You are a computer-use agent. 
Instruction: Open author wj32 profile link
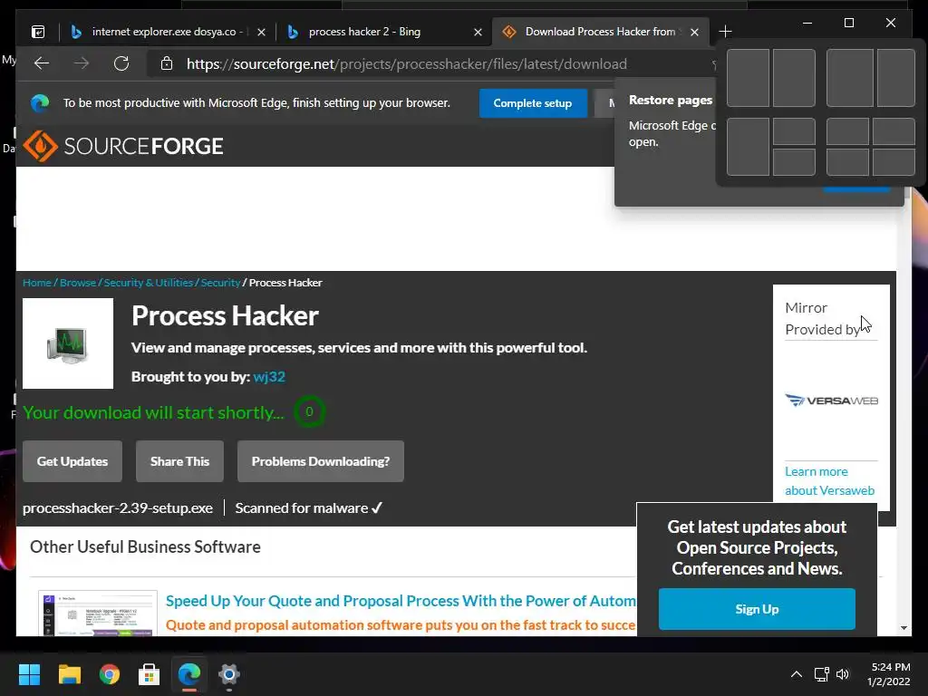269,377
